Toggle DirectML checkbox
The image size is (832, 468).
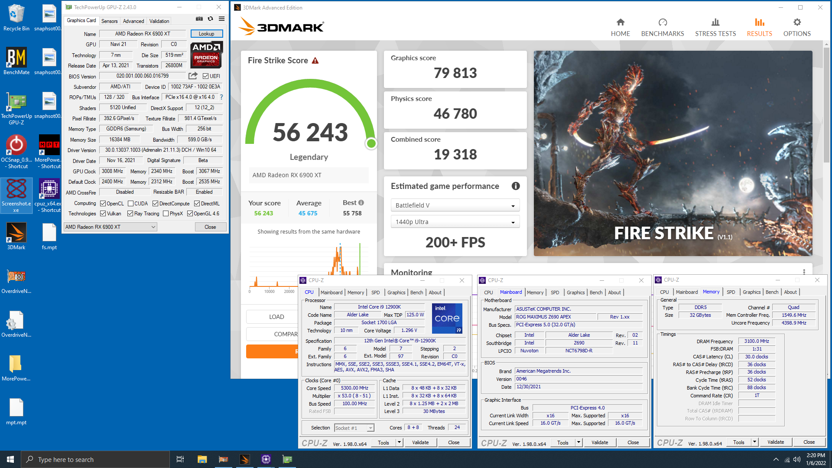pos(197,204)
